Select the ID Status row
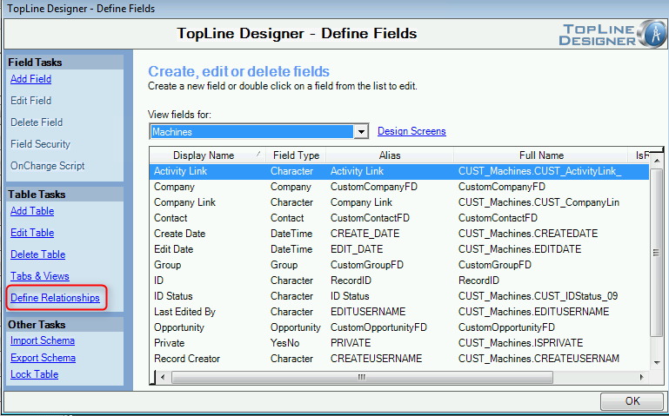The image size is (669, 416). point(399,296)
